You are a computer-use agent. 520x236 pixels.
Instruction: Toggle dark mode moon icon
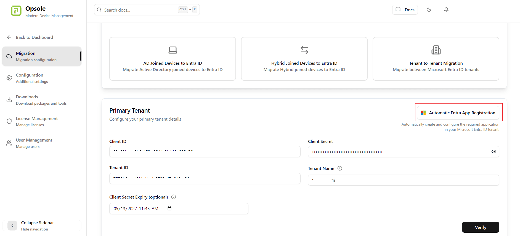click(x=429, y=10)
